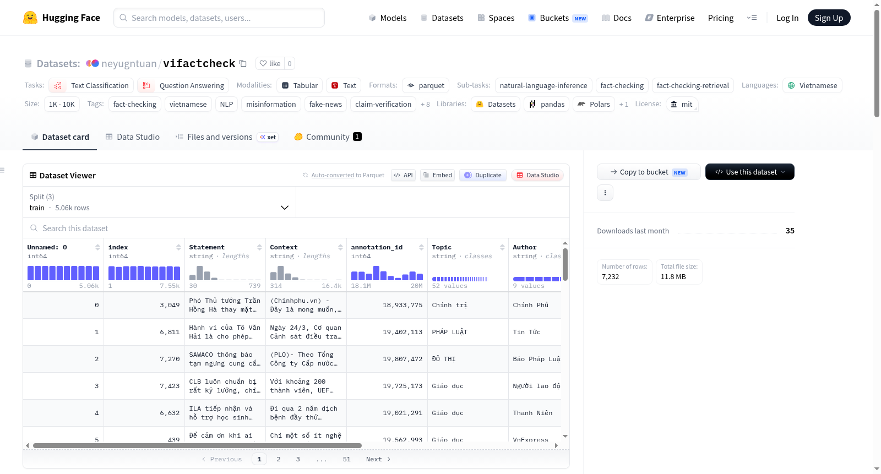Open Docs in top navigation
Image resolution: width=881 pixels, height=474 pixels.
tap(616, 18)
